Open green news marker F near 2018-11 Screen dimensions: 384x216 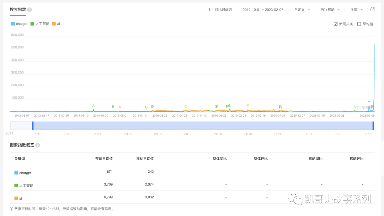pos(226,106)
